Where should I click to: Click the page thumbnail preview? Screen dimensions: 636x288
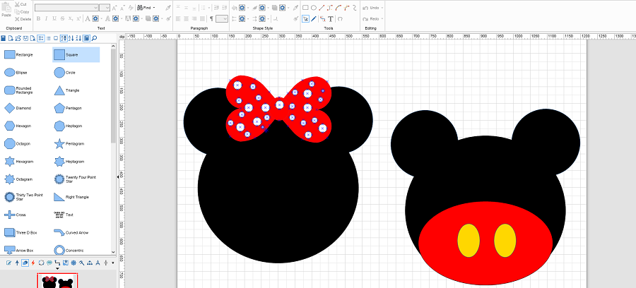tap(58, 281)
